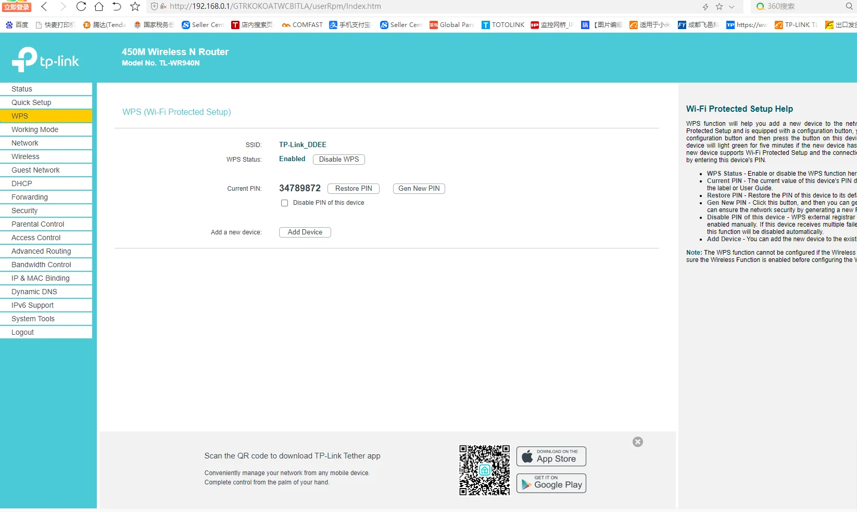Open Dynamic DNS settings
This screenshot has height=512, width=857.
tap(46, 292)
